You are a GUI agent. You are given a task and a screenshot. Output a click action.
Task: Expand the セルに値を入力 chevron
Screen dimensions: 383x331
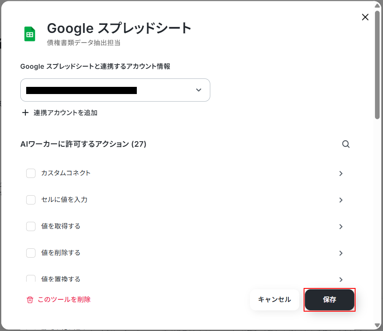[x=341, y=200]
